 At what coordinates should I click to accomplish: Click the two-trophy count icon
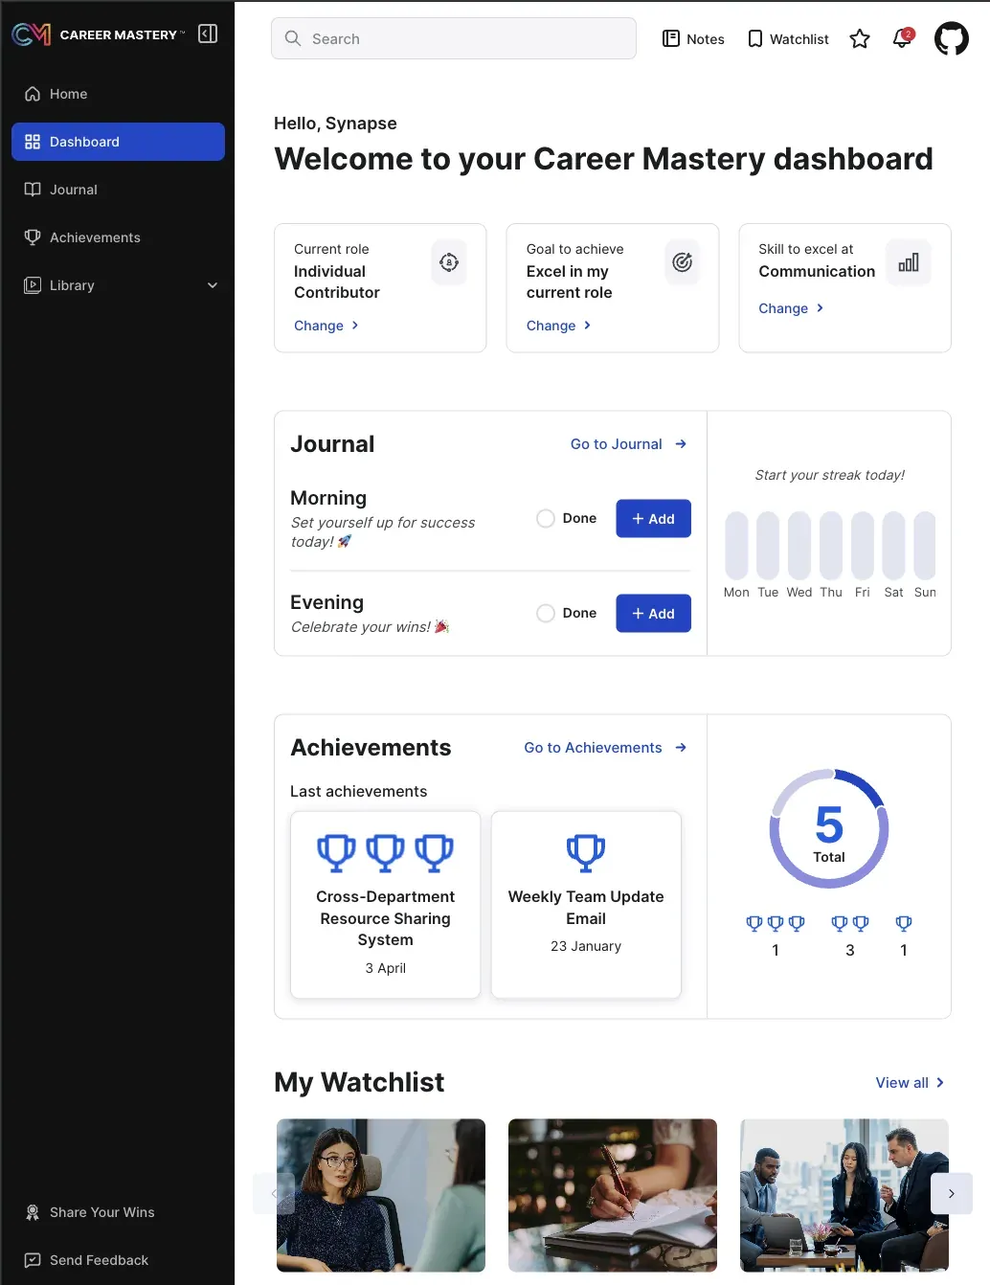click(850, 924)
